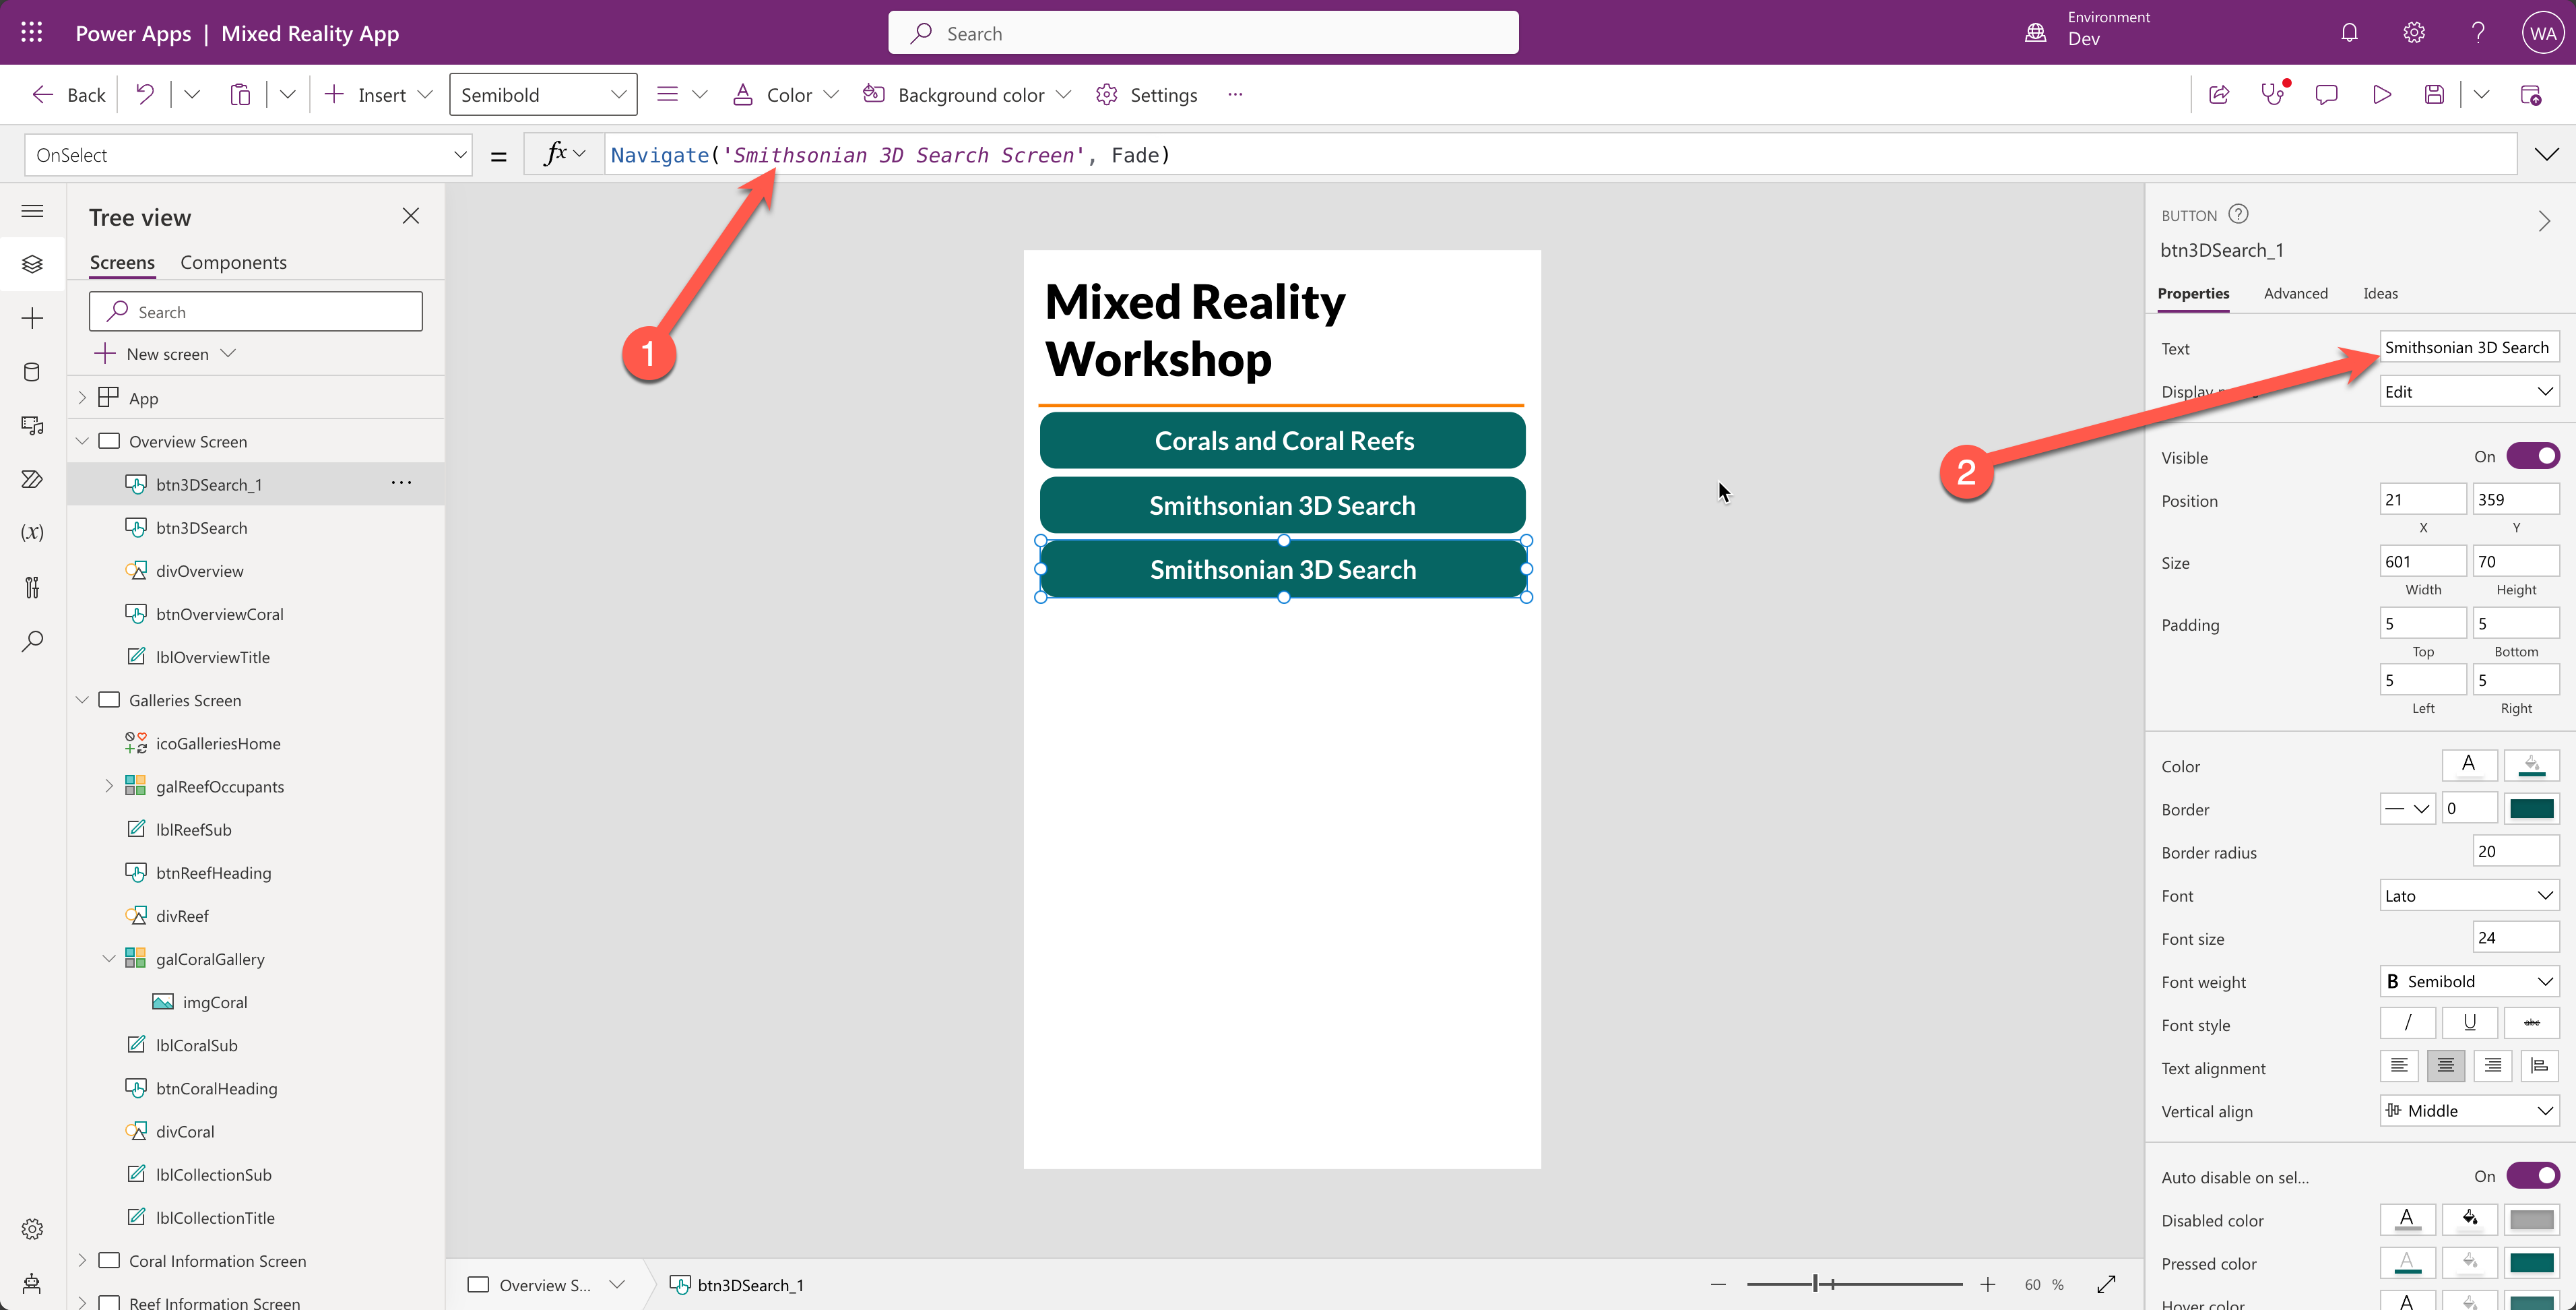Click New screen button
This screenshot has width=2576, height=1310.
(x=165, y=354)
